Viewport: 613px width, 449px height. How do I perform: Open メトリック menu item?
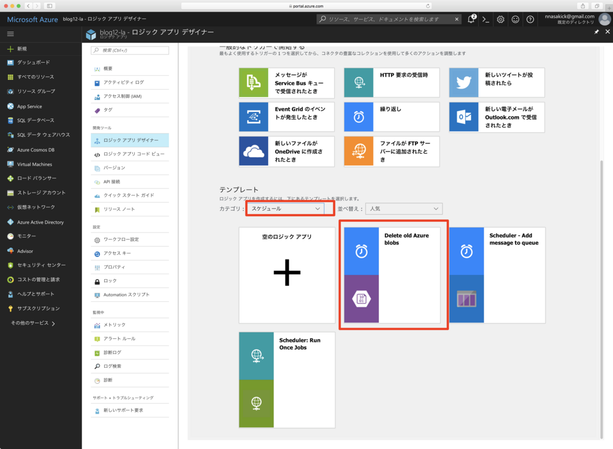point(130,325)
